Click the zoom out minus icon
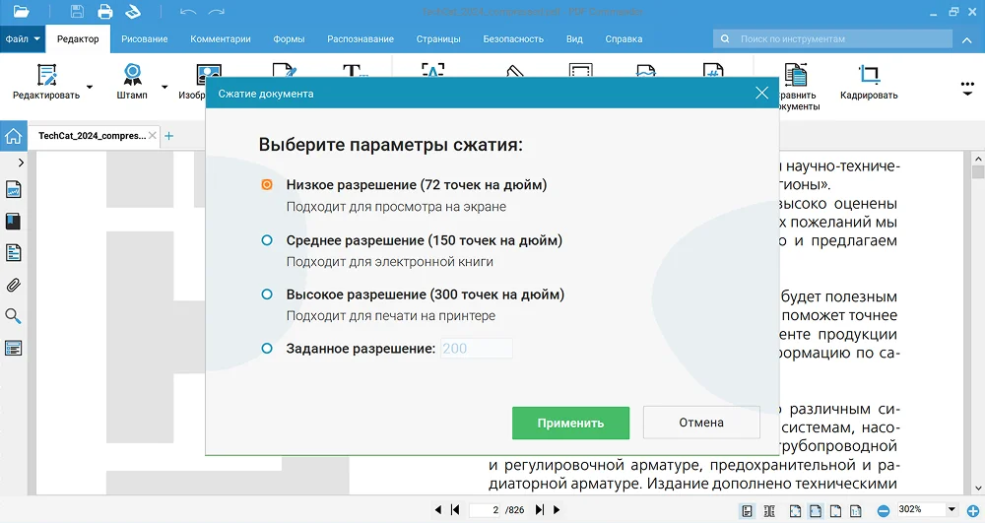The image size is (985, 523). tap(884, 509)
